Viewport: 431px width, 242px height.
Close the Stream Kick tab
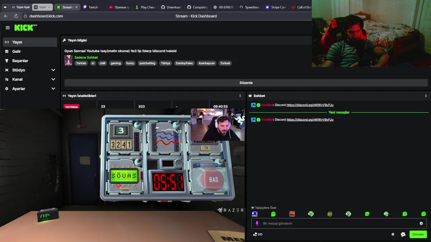pyautogui.click(x=76, y=7)
